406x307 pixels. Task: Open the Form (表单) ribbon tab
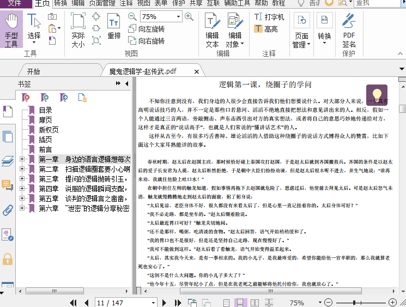coord(161,3)
